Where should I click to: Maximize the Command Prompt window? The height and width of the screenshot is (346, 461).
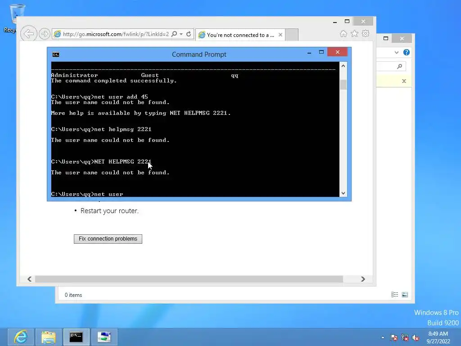click(x=321, y=52)
